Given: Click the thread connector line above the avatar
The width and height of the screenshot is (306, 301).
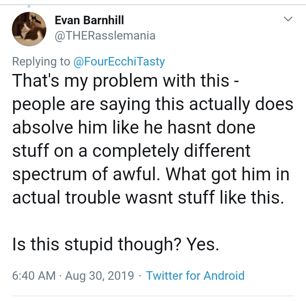Looking at the screenshot, I should 29,6.
